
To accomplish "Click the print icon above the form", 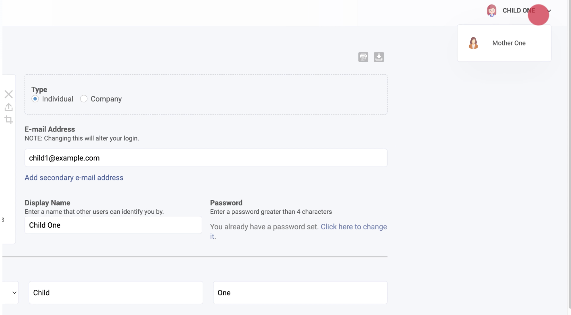I will pyautogui.click(x=363, y=57).
